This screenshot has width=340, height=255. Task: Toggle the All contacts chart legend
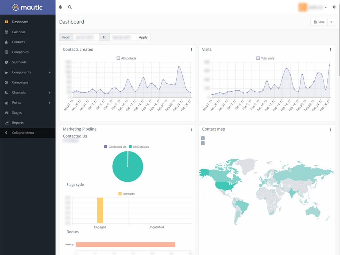pyautogui.click(x=127, y=58)
